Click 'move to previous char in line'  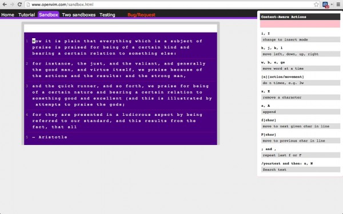click(x=301, y=140)
